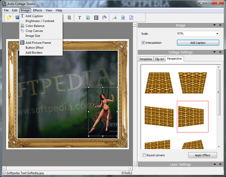The height and width of the screenshot is (177, 226).
Task: Click the spray effect toolbar icon
Action: pyautogui.click(x=104, y=18)
